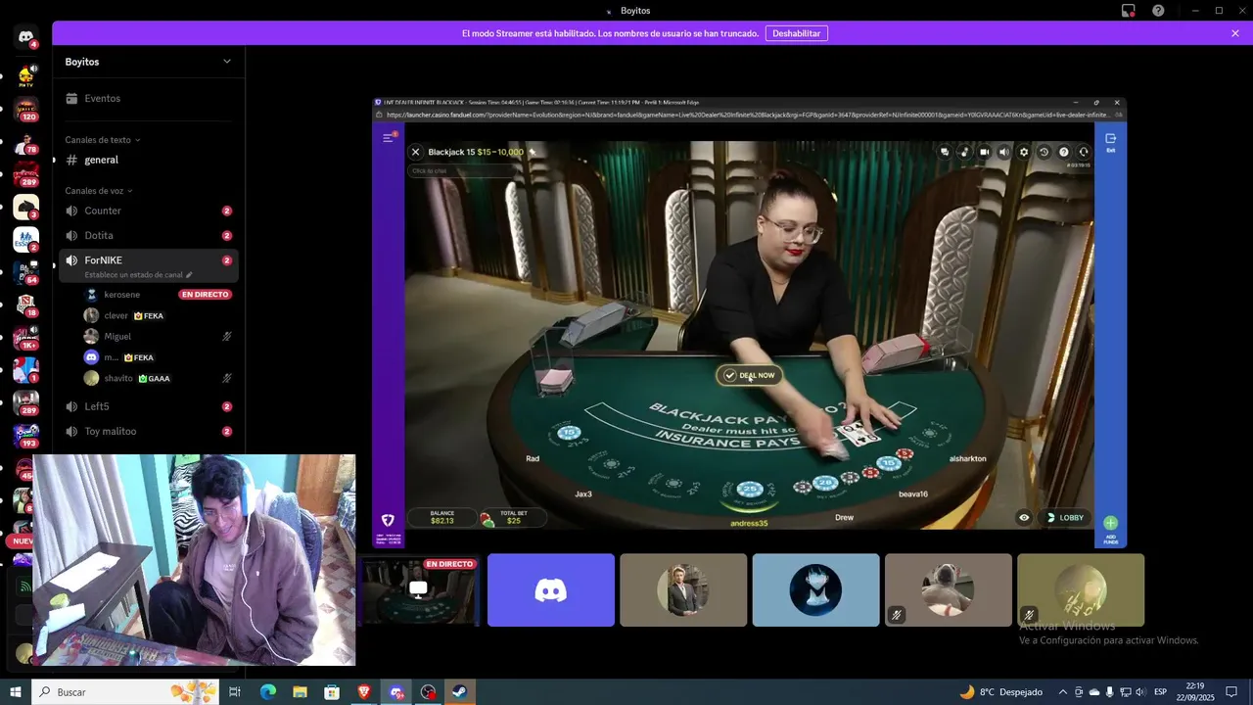Viewport: 1253px width, 705px height.
Task: Select the anime avatar participant tile
Action: [x=815, y=590]
